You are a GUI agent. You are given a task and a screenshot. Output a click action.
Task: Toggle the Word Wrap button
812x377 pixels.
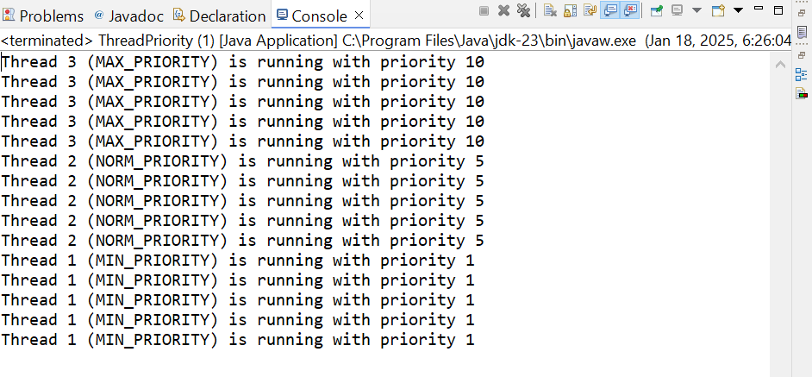pyautogui.click(x=590, y=10)
